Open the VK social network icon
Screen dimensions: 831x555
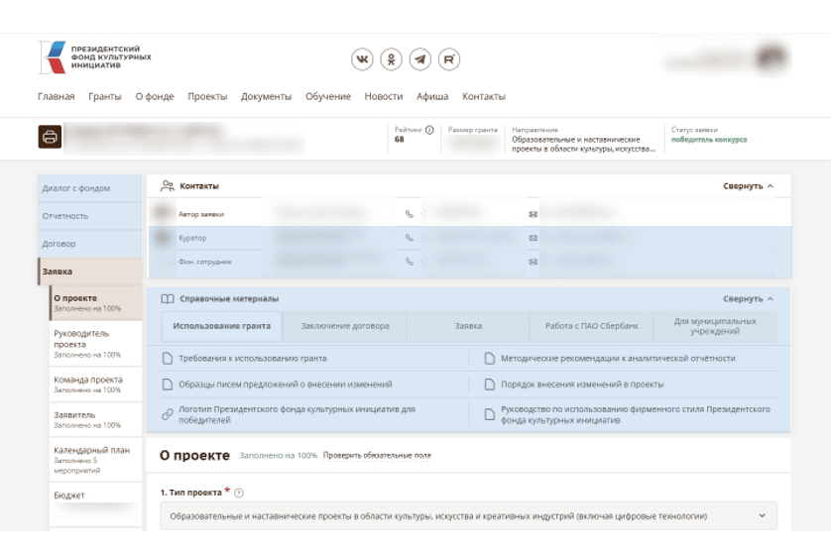click(363, 59)
